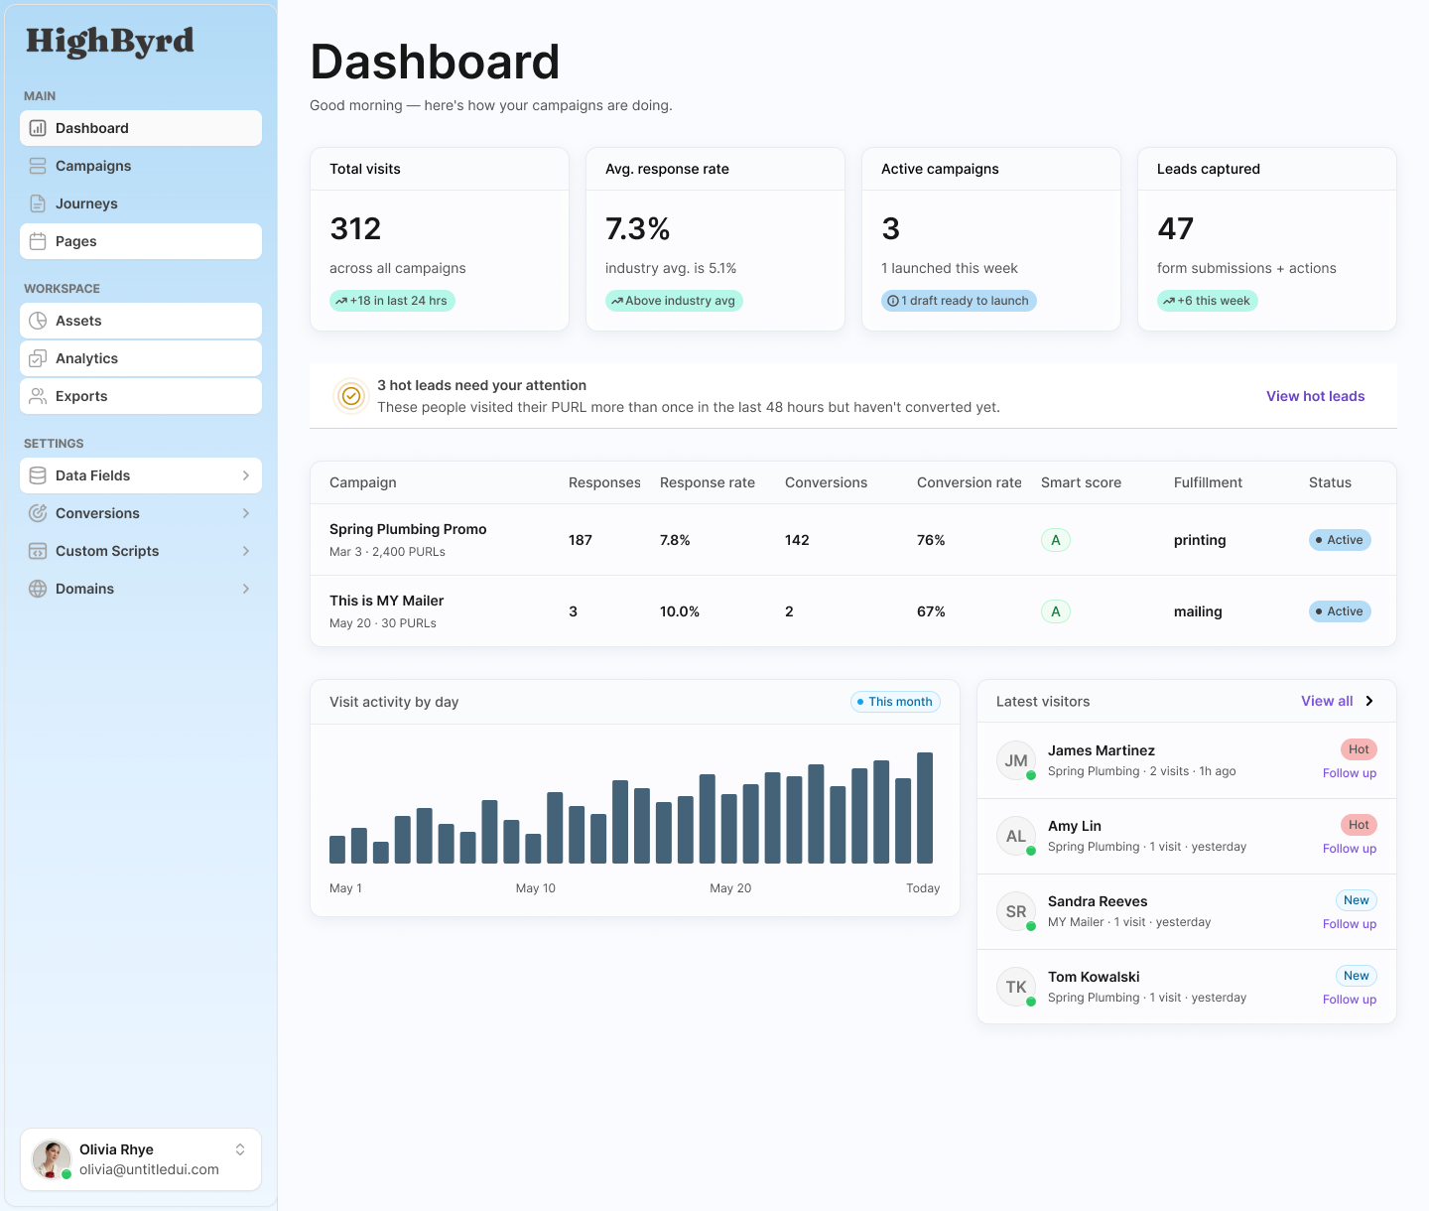Click the Today bar in visit chart
This screenshot has height=1211, width=1429.
point(925,808)
